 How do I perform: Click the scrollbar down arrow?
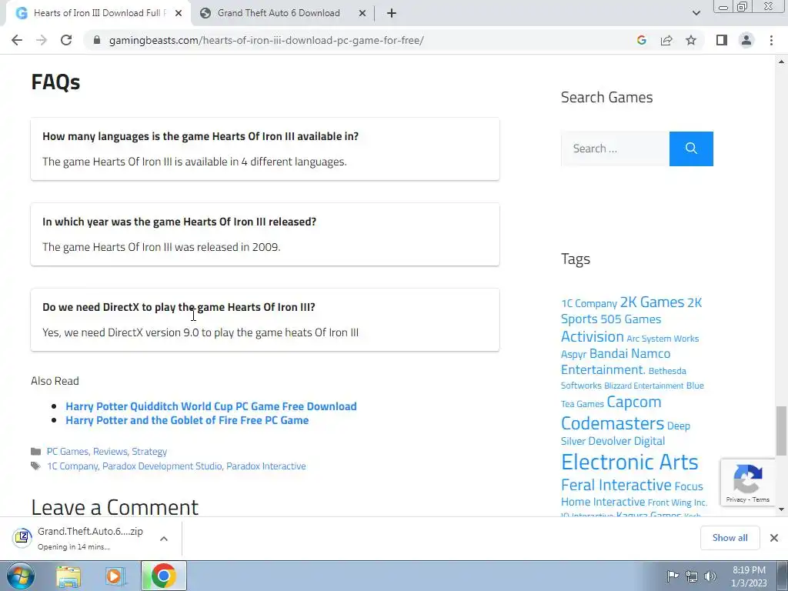[781, 509]
